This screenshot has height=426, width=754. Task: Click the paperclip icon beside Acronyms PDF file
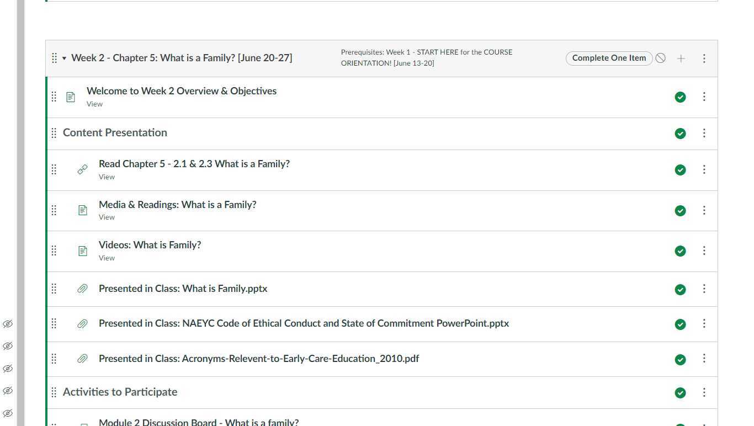click(82, 359)
